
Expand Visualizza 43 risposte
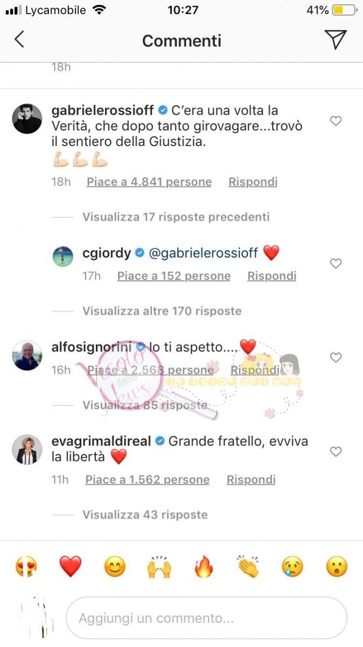(x=145, y=514)
